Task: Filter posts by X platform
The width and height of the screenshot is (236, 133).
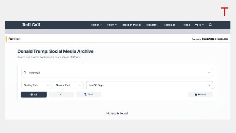Action: (61, 94)
